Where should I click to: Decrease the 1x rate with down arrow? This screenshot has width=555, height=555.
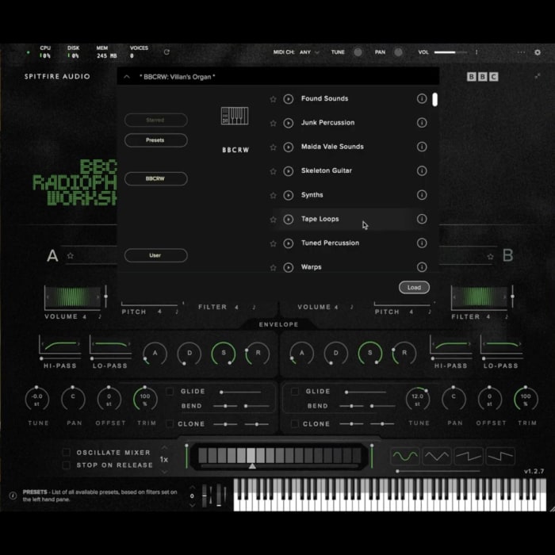(164, 472)
